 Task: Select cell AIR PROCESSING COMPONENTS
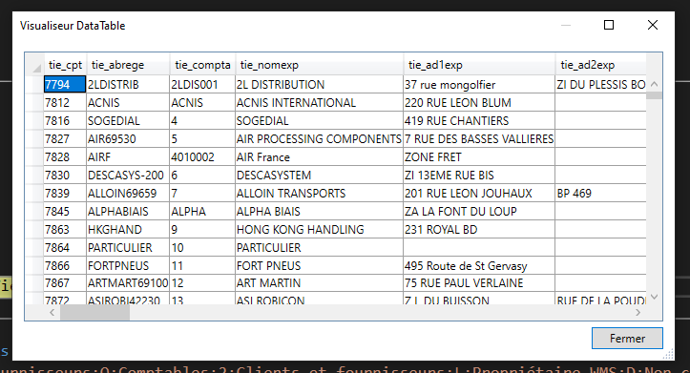point(320,138)
